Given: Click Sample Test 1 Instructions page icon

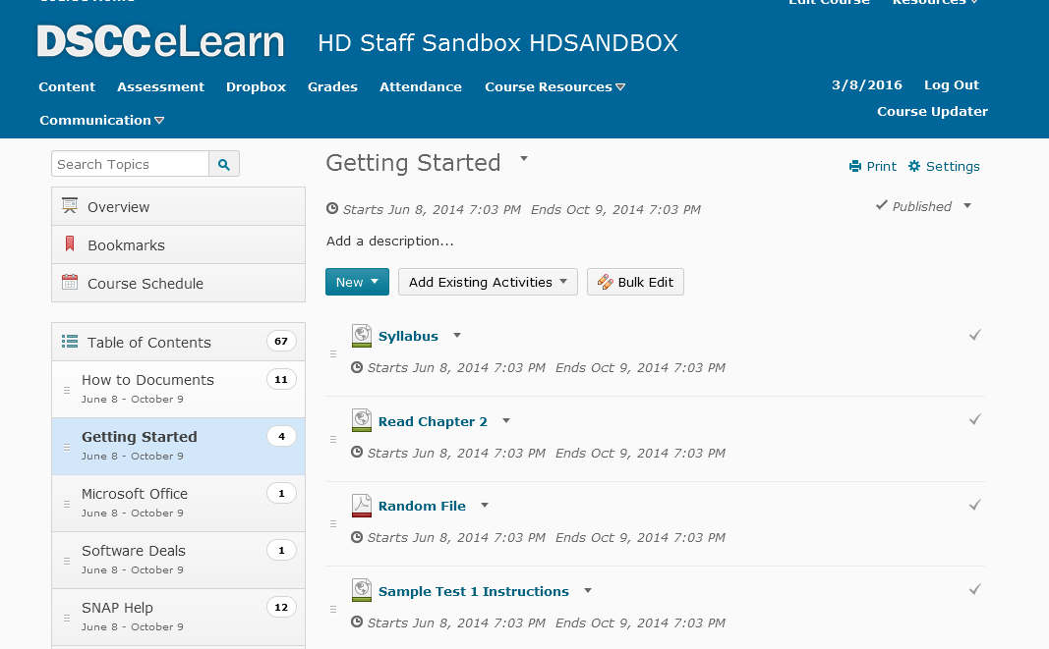Looking at the screenshot, I should coord(361,590).
